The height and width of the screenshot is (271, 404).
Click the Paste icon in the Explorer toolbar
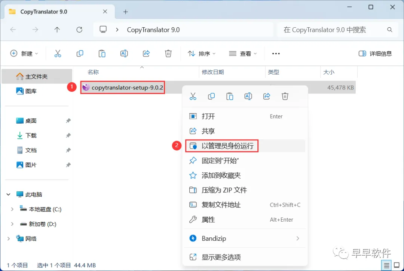(102, 54)
